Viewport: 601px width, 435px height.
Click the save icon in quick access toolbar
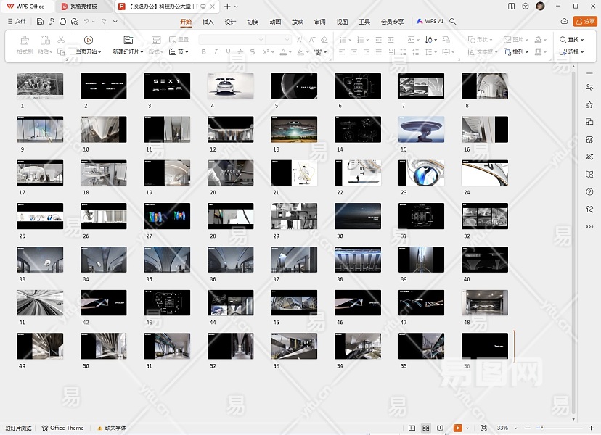click(40, 22)
